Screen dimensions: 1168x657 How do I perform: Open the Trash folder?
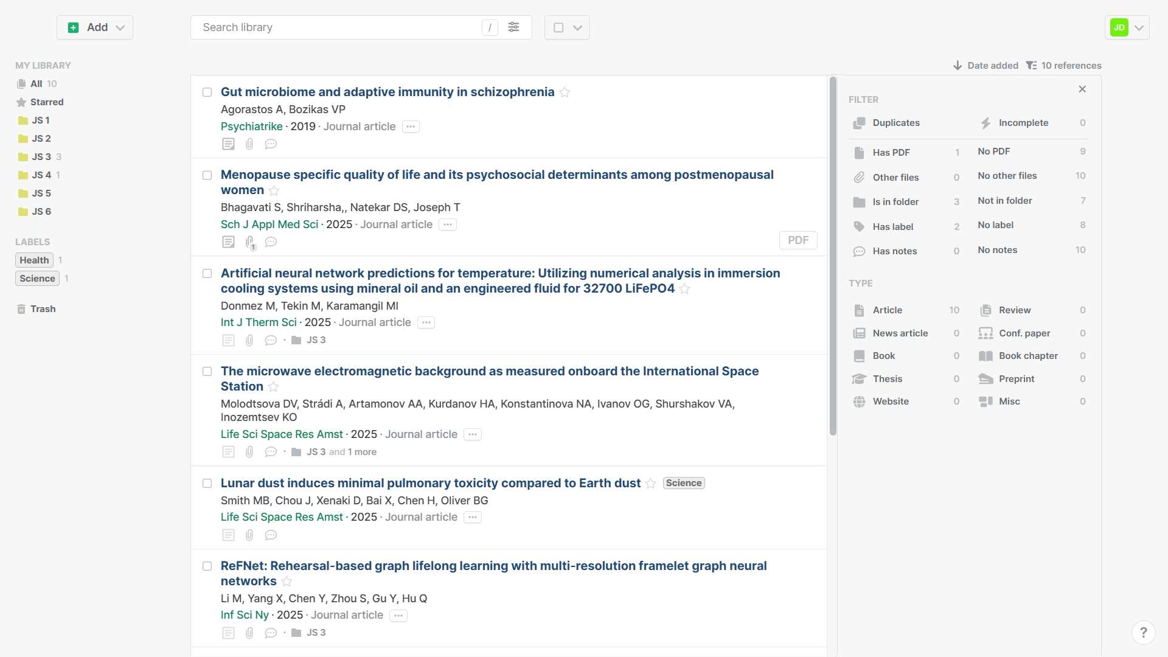click(43, 309)
